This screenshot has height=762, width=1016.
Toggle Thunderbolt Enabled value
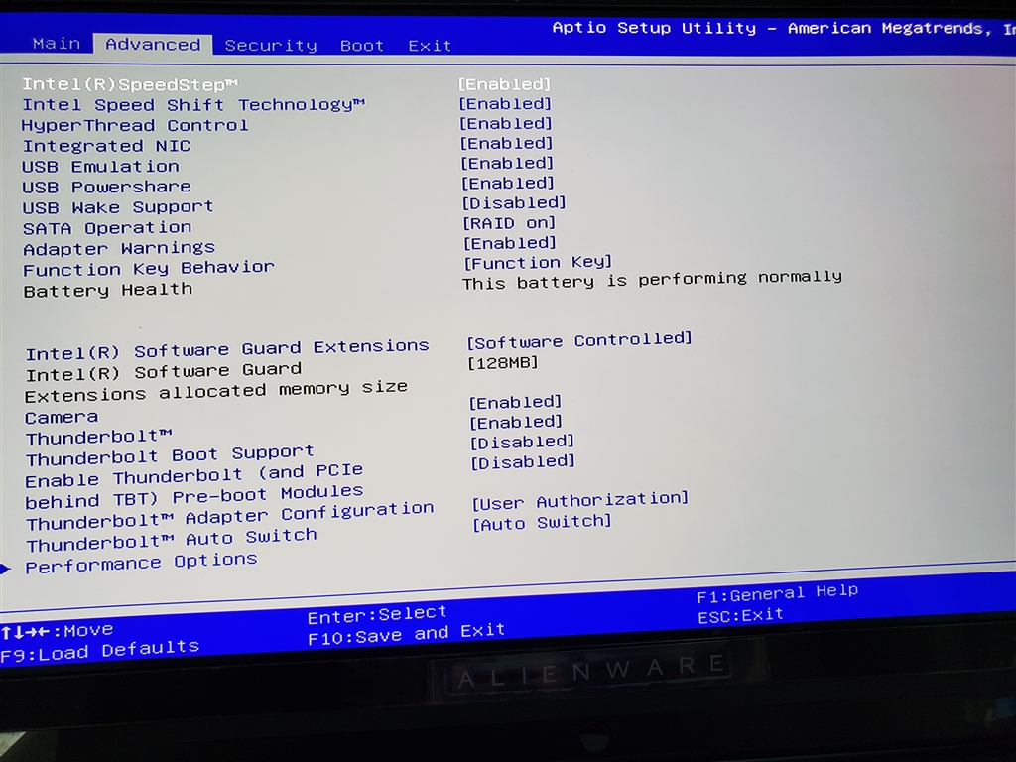[x=516, y=423]
